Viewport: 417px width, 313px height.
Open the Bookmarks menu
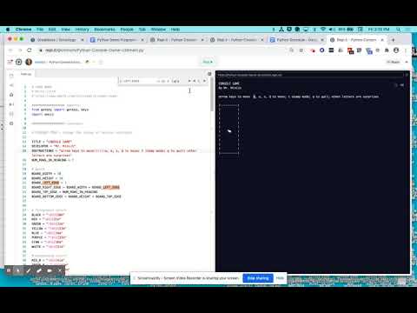[x=104, y=30]
